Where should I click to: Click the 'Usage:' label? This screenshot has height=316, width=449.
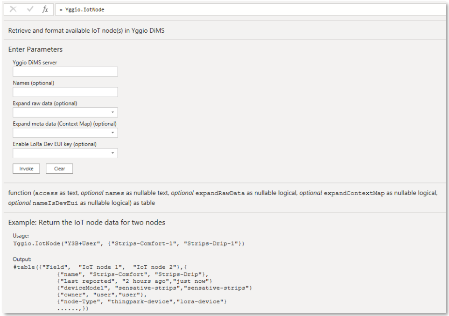[21, 236]
